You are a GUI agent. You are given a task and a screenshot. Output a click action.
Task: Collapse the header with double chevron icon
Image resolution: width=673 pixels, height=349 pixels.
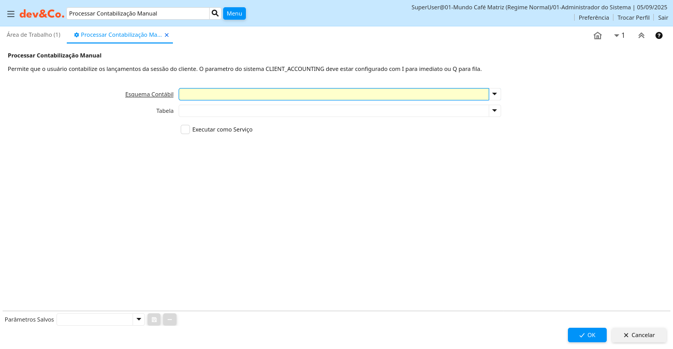tap(641, 36)
